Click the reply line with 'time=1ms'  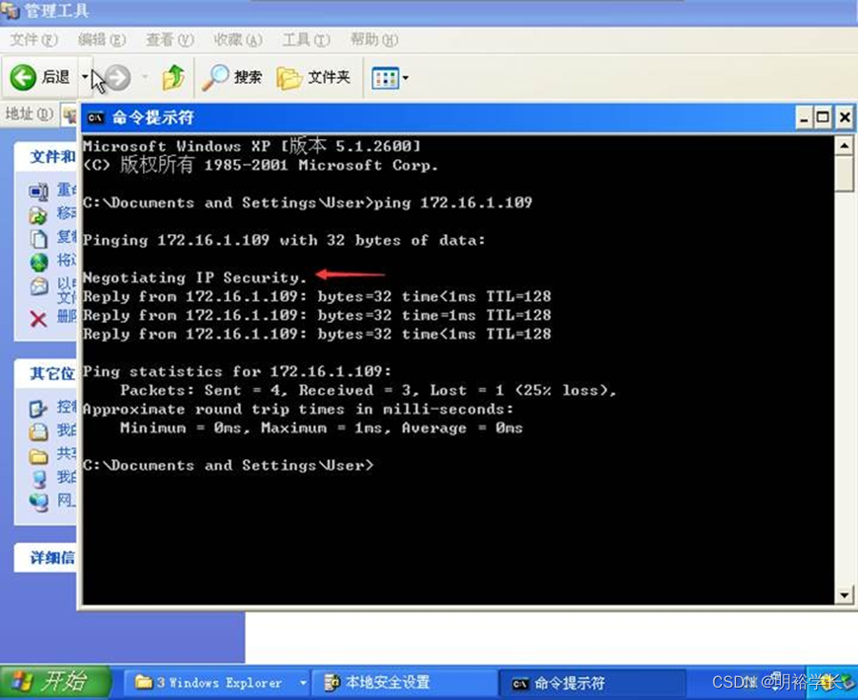[317, 315]
